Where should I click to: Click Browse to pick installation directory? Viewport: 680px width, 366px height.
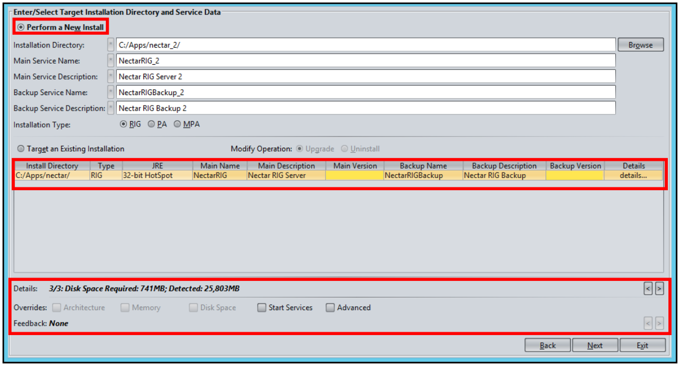(x=641, y=45)
